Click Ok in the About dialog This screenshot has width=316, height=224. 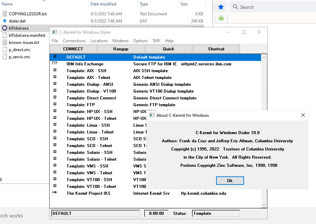tap(230, 180)
